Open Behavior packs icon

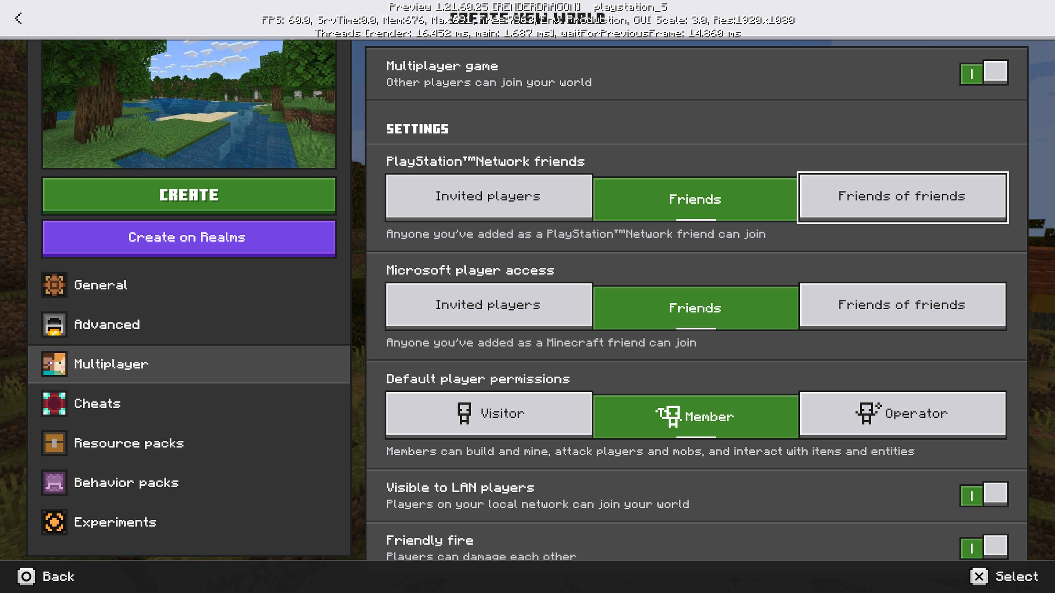tap(54, 483)
